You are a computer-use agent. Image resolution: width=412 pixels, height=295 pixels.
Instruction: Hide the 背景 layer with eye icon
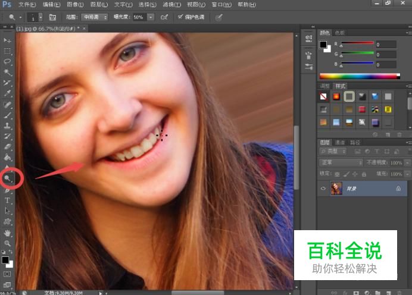tap(323, 189)
